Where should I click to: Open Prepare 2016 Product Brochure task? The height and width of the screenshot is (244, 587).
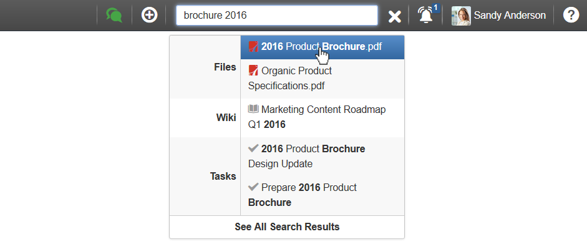(323, 195)
